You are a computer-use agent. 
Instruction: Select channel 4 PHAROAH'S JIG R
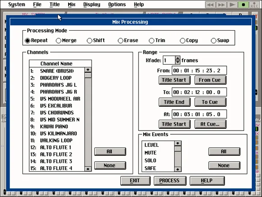pos(57,92)
